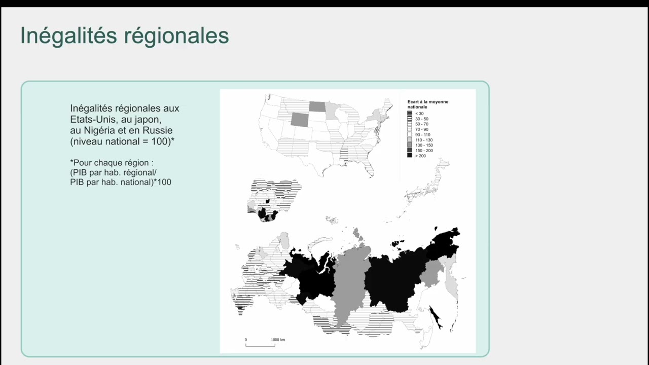This screenshot has height=365, width=649.
Task: Click the legend label '150 - 200'
Action: [x=424, y=151]
